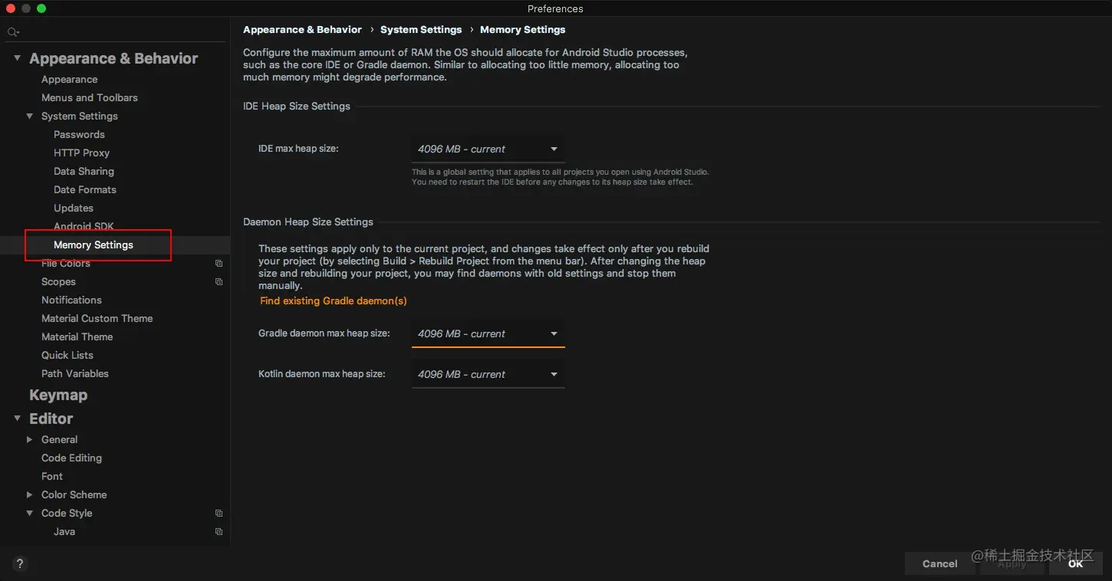Select Code Editing under Editor
1112x581 pixels.
(x=71, y=458)
